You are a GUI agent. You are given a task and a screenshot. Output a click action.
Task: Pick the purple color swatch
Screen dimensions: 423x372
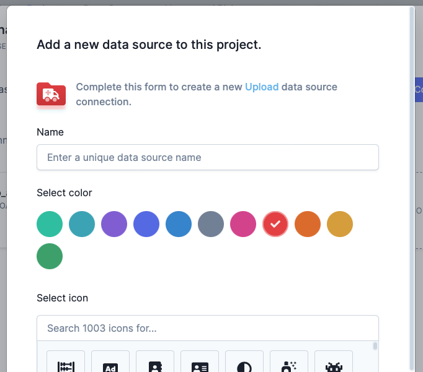click(114, 224)
